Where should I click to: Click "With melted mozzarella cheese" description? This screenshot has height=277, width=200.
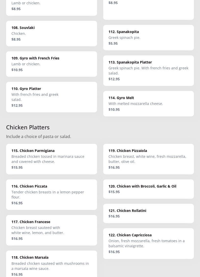(136, 103)
